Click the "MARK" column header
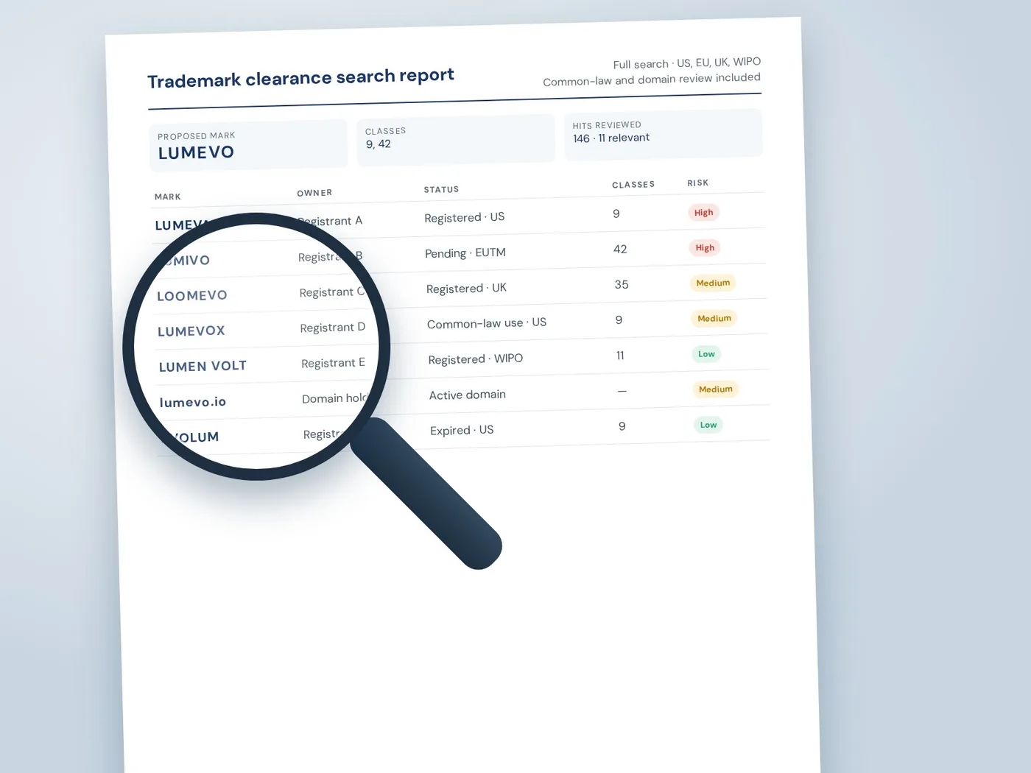 click(x=168, y=197)
